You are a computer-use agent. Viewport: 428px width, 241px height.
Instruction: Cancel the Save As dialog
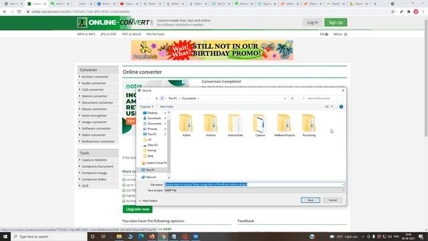(x=333, y=200)
